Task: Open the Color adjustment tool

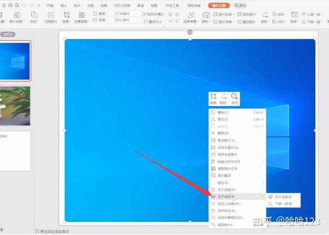Action: [206, 17]
